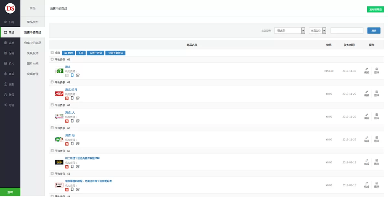Open the 本店分类 '-请选择-' dropdown
Image resolution: width=388 pixels, height=197 pixels.
290,30
